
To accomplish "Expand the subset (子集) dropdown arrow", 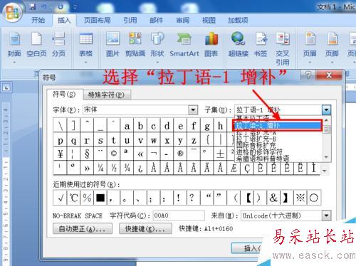I will pos(327,110).
